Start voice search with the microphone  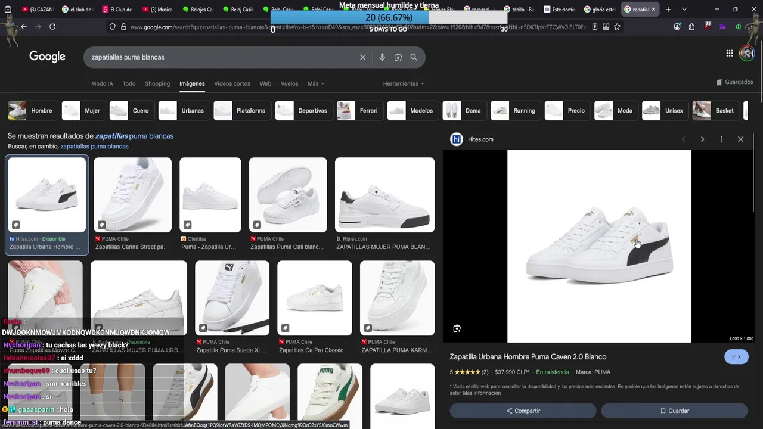point(382,57)
